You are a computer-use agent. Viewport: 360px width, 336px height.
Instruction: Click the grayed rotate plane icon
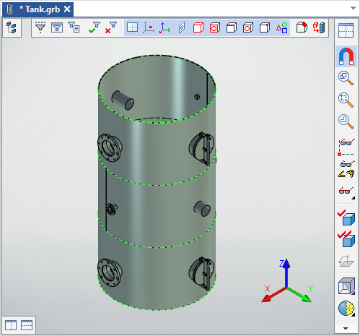[346, 261]
